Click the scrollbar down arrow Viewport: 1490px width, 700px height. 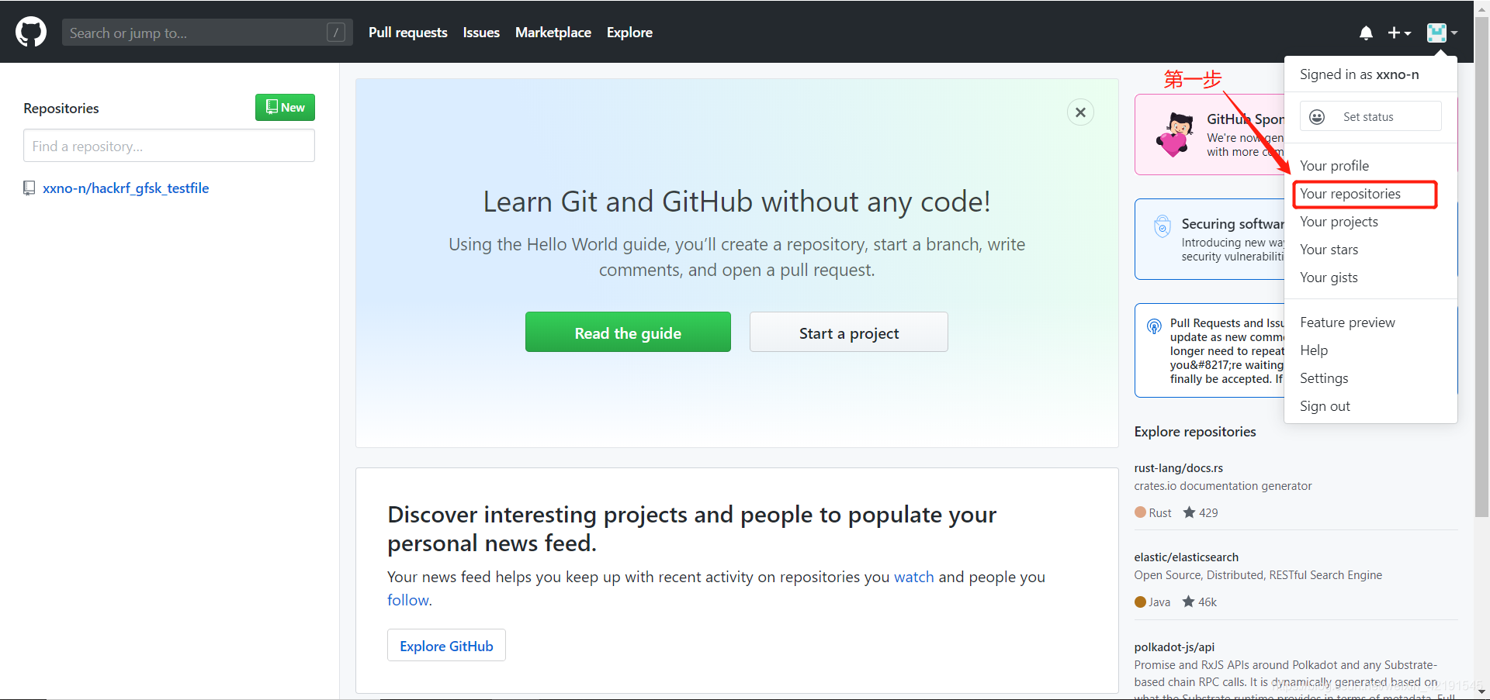click(1481, 691)
